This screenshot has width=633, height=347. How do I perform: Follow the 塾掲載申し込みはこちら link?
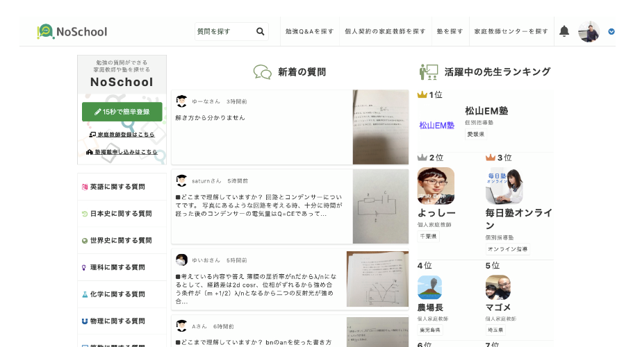tap(122, 152)
